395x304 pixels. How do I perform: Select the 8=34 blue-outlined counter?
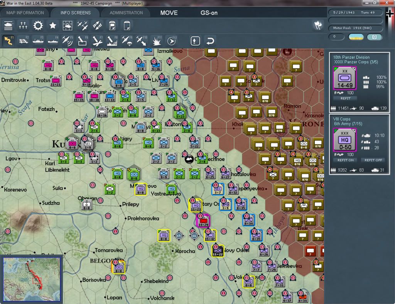pos(248,220)
